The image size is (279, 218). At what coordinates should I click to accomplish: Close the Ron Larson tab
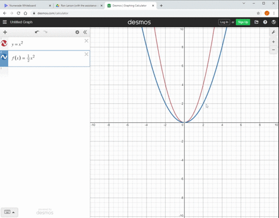click(x=102, y=6)
